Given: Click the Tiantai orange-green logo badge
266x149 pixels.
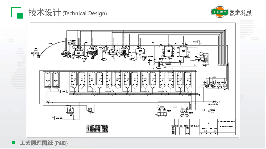Looking at the screenshot, I should pos(219,12).
